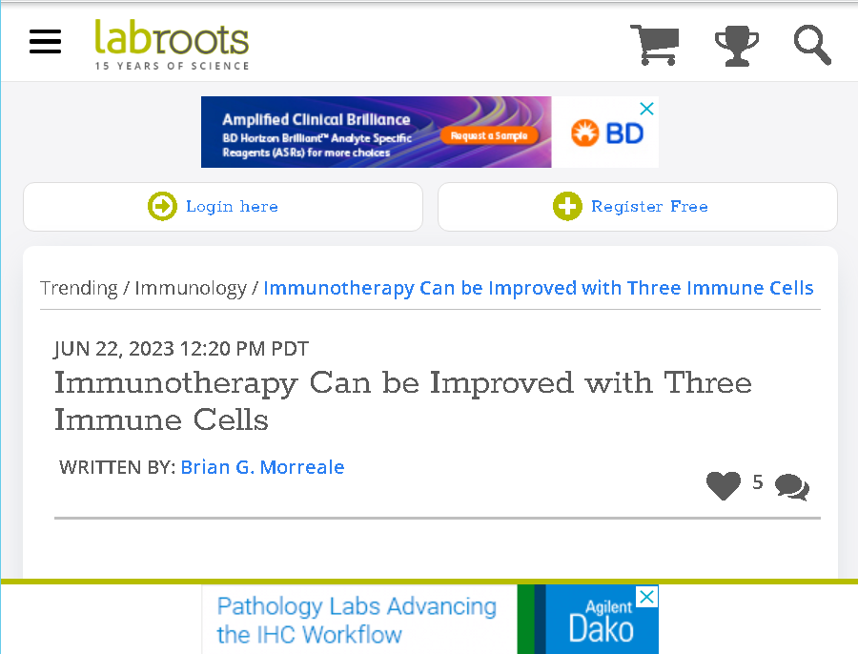This screenshot has width=858, height=654.
Task: Close the Agilent Dako bottom ad
Action: coord(646,597)
